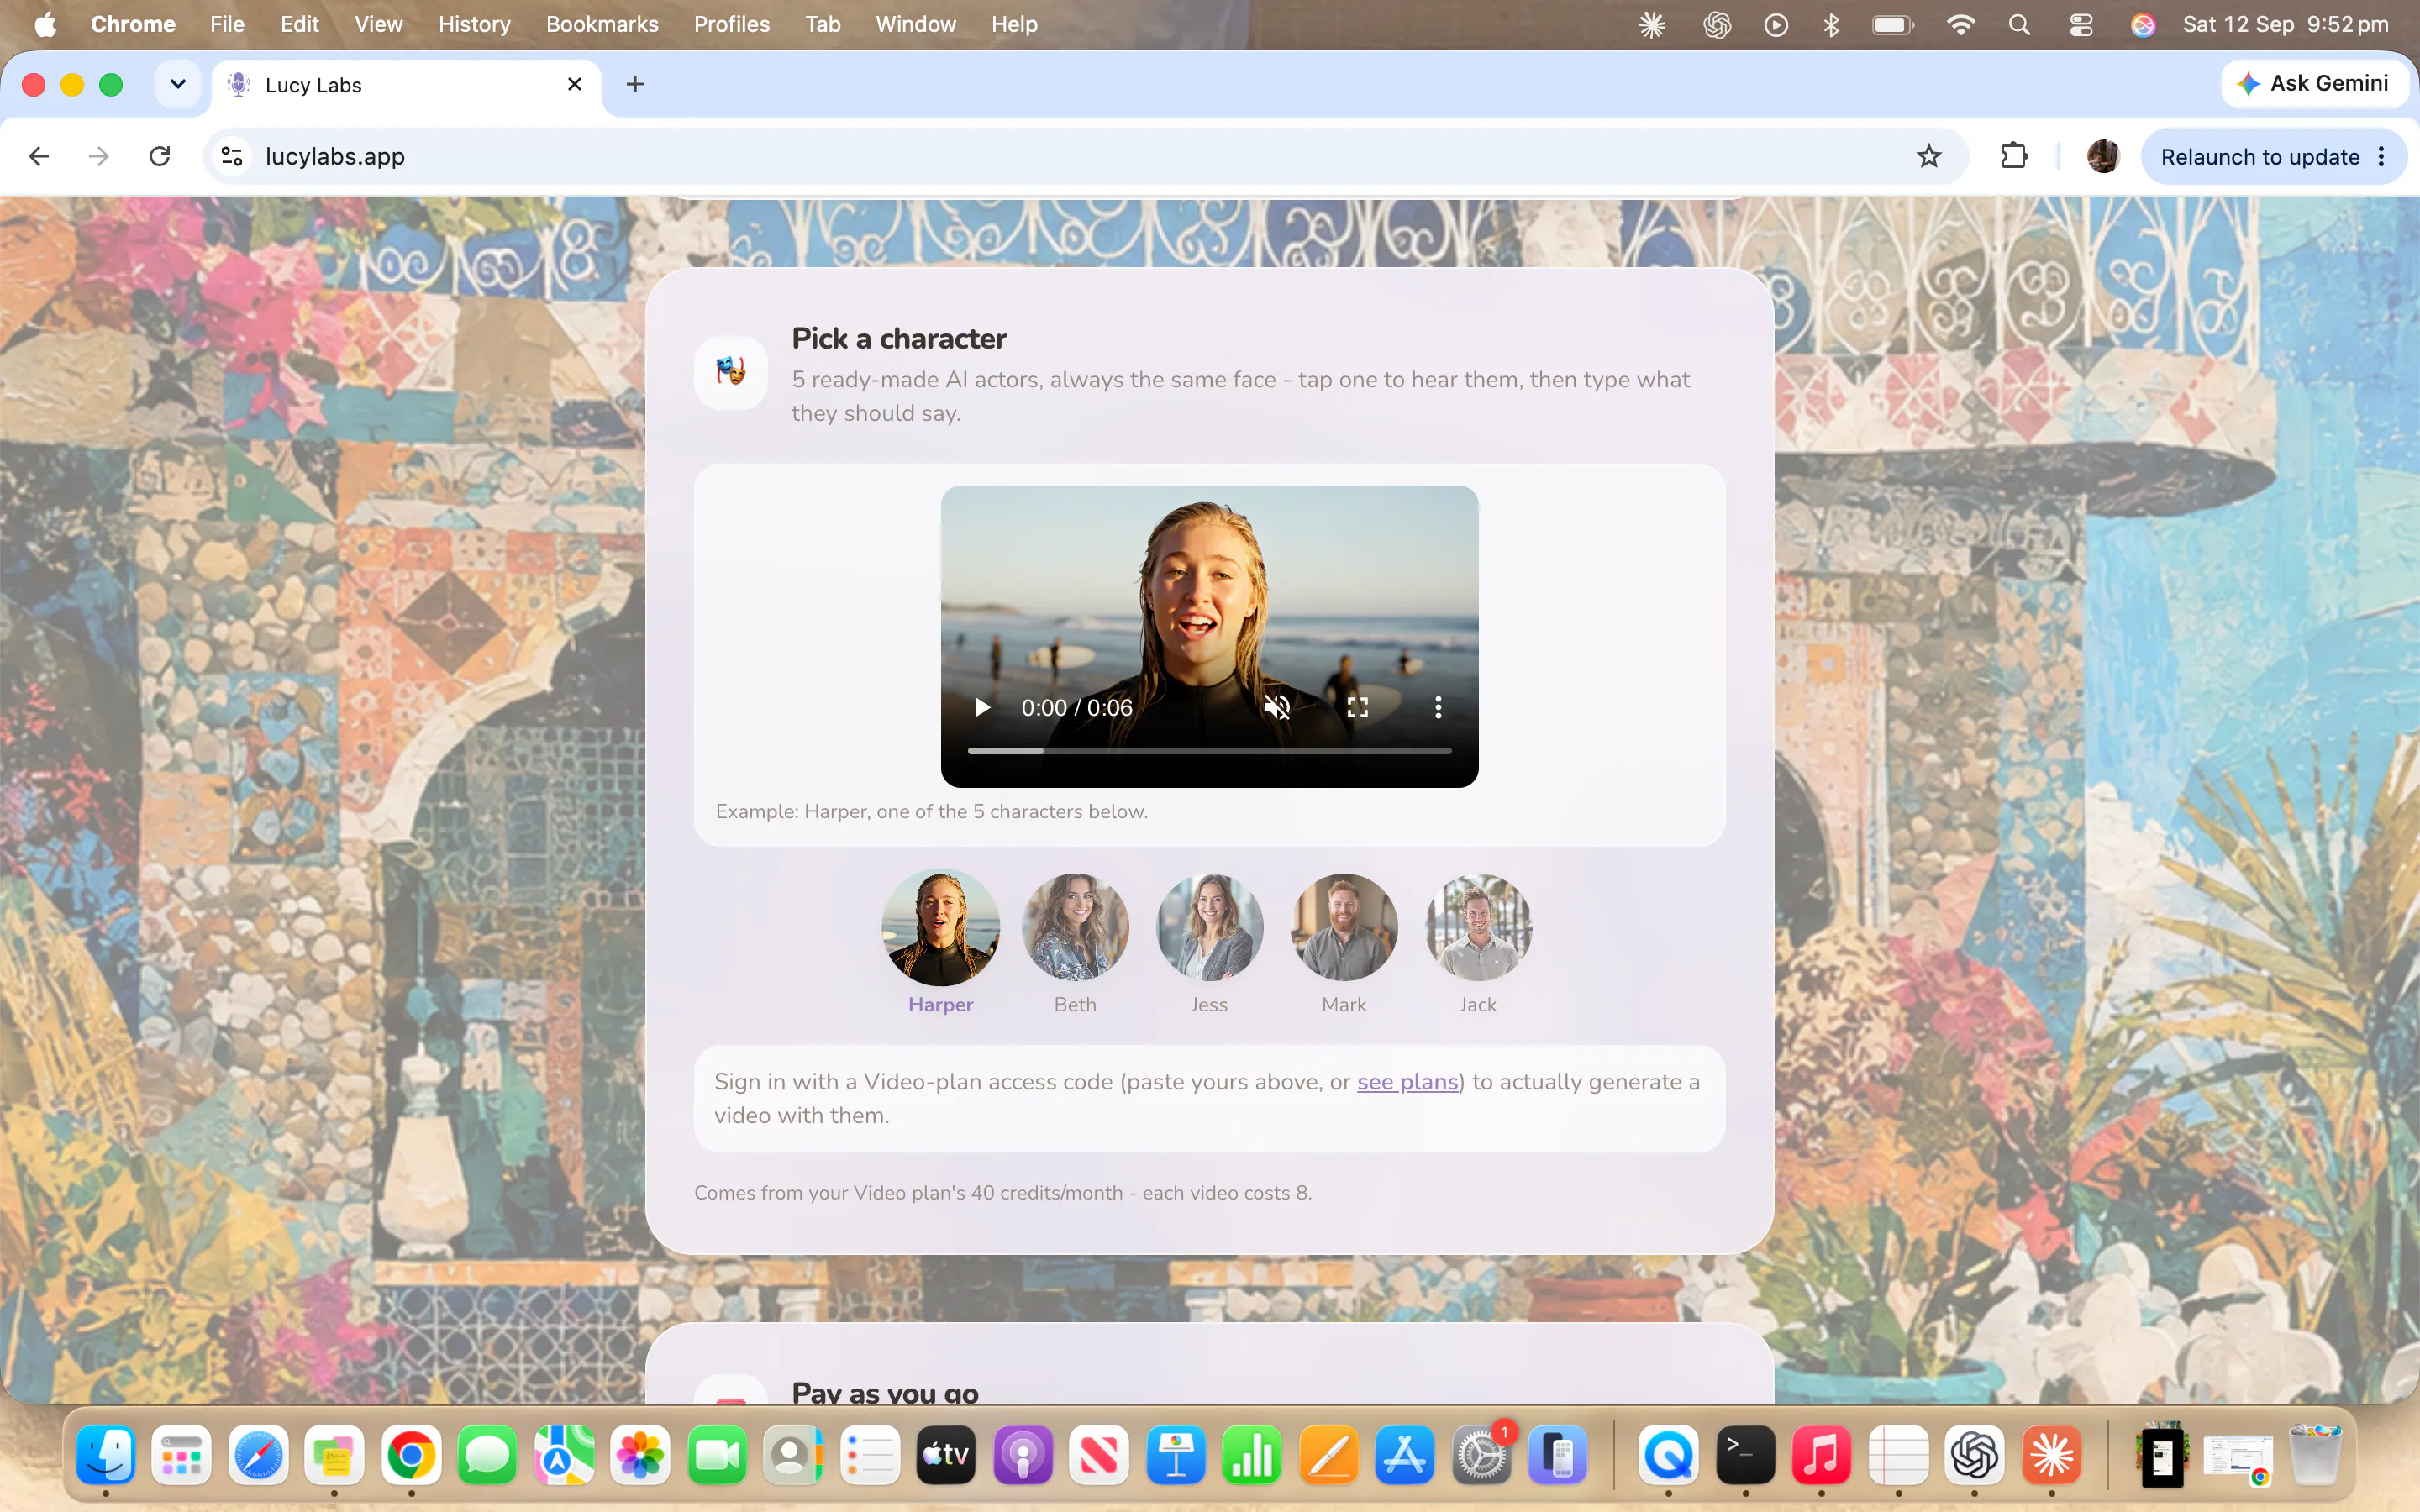The width and height of the screenshot is (2420, 1512).
Task: Show the battery status menu
Action: tap(1893, 24)
